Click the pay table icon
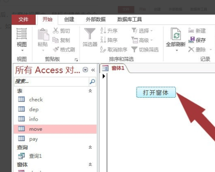Viewport: 215px width, 172px height. click(21, 138)
